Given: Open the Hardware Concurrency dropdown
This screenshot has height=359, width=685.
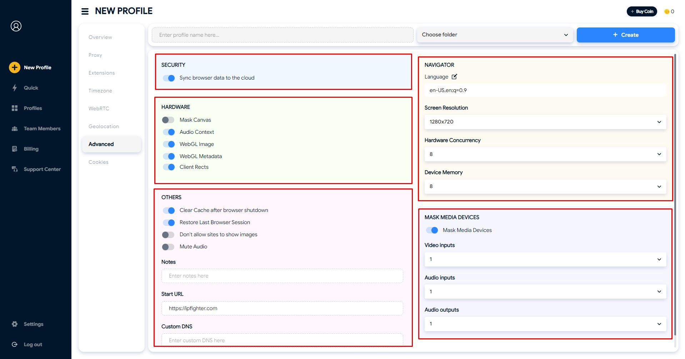Looking at the screenshot, I should (545, 154).
